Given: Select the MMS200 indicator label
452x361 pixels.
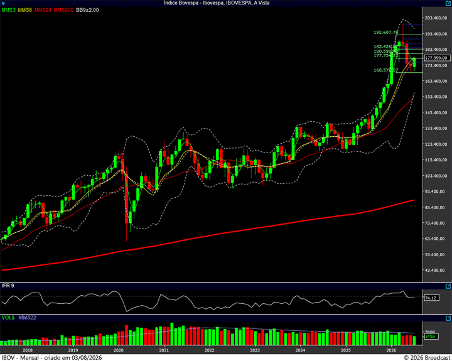Looking at the screenshot, I should 63,10.
